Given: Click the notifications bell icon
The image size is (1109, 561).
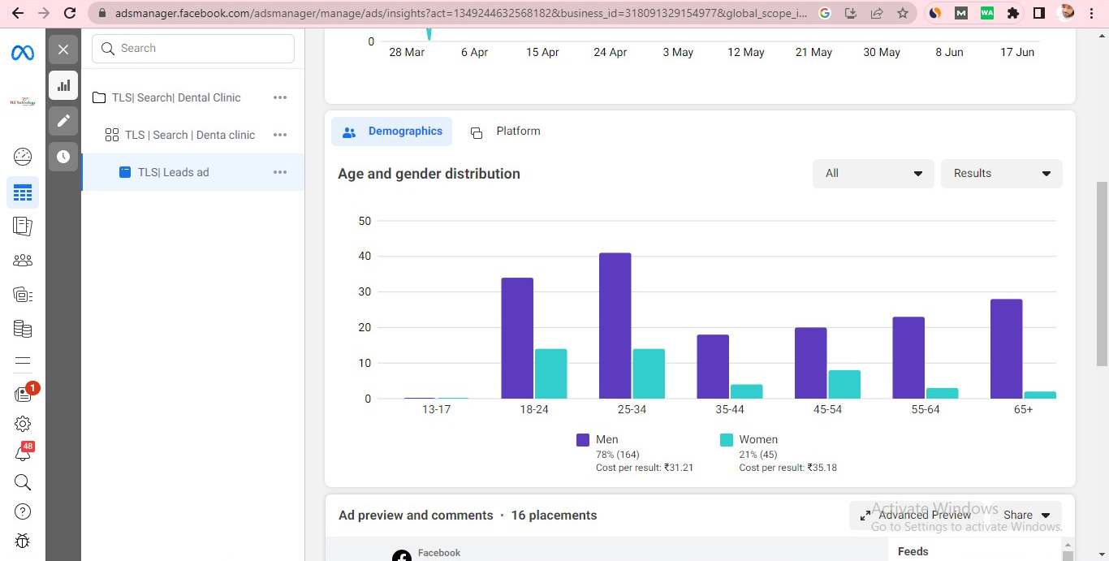Looking at the screenshot, I should click(x=23, y=454).
